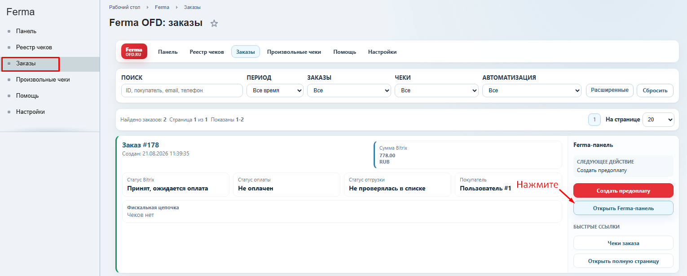Open the Автоматизация filter dropdown
Image resolution: width=687 pixels, height=276 pixels.
coord(532,91)
